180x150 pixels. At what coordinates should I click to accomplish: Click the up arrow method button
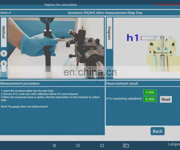pos(4,53)
